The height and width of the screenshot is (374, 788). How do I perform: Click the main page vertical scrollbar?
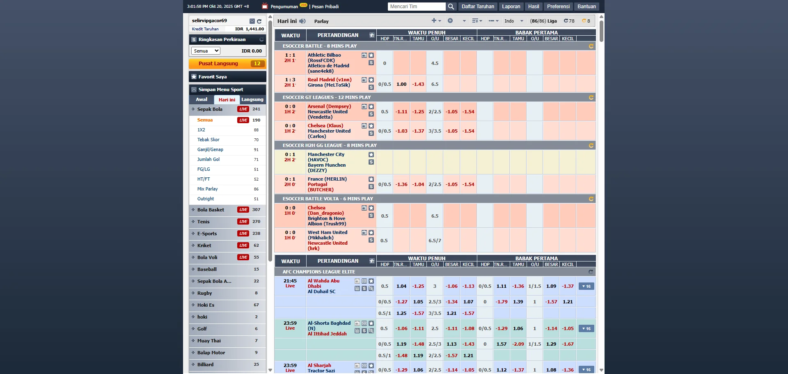pos(601,31)
